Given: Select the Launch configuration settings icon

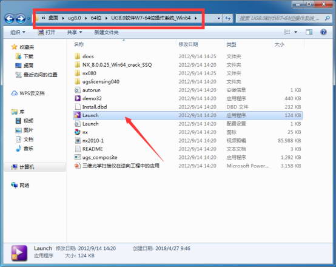Looking at the screenshot, I should point(78,124).
